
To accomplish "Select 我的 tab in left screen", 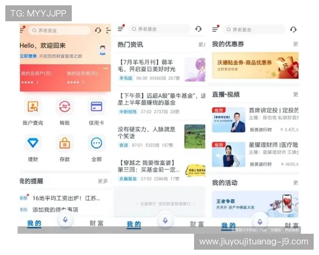I will click(34, 223).
